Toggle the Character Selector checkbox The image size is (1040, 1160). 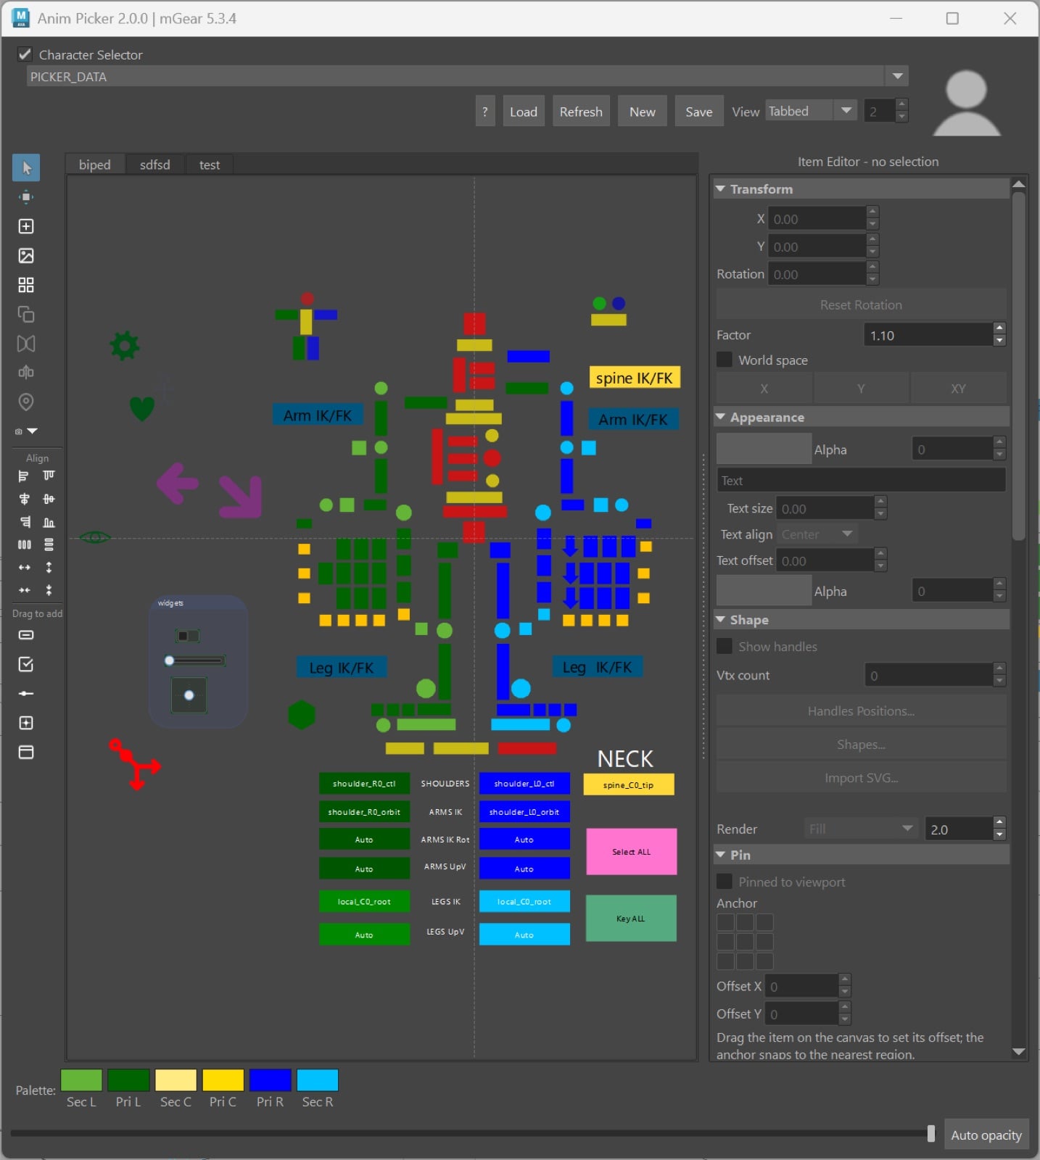click(25, 54)
